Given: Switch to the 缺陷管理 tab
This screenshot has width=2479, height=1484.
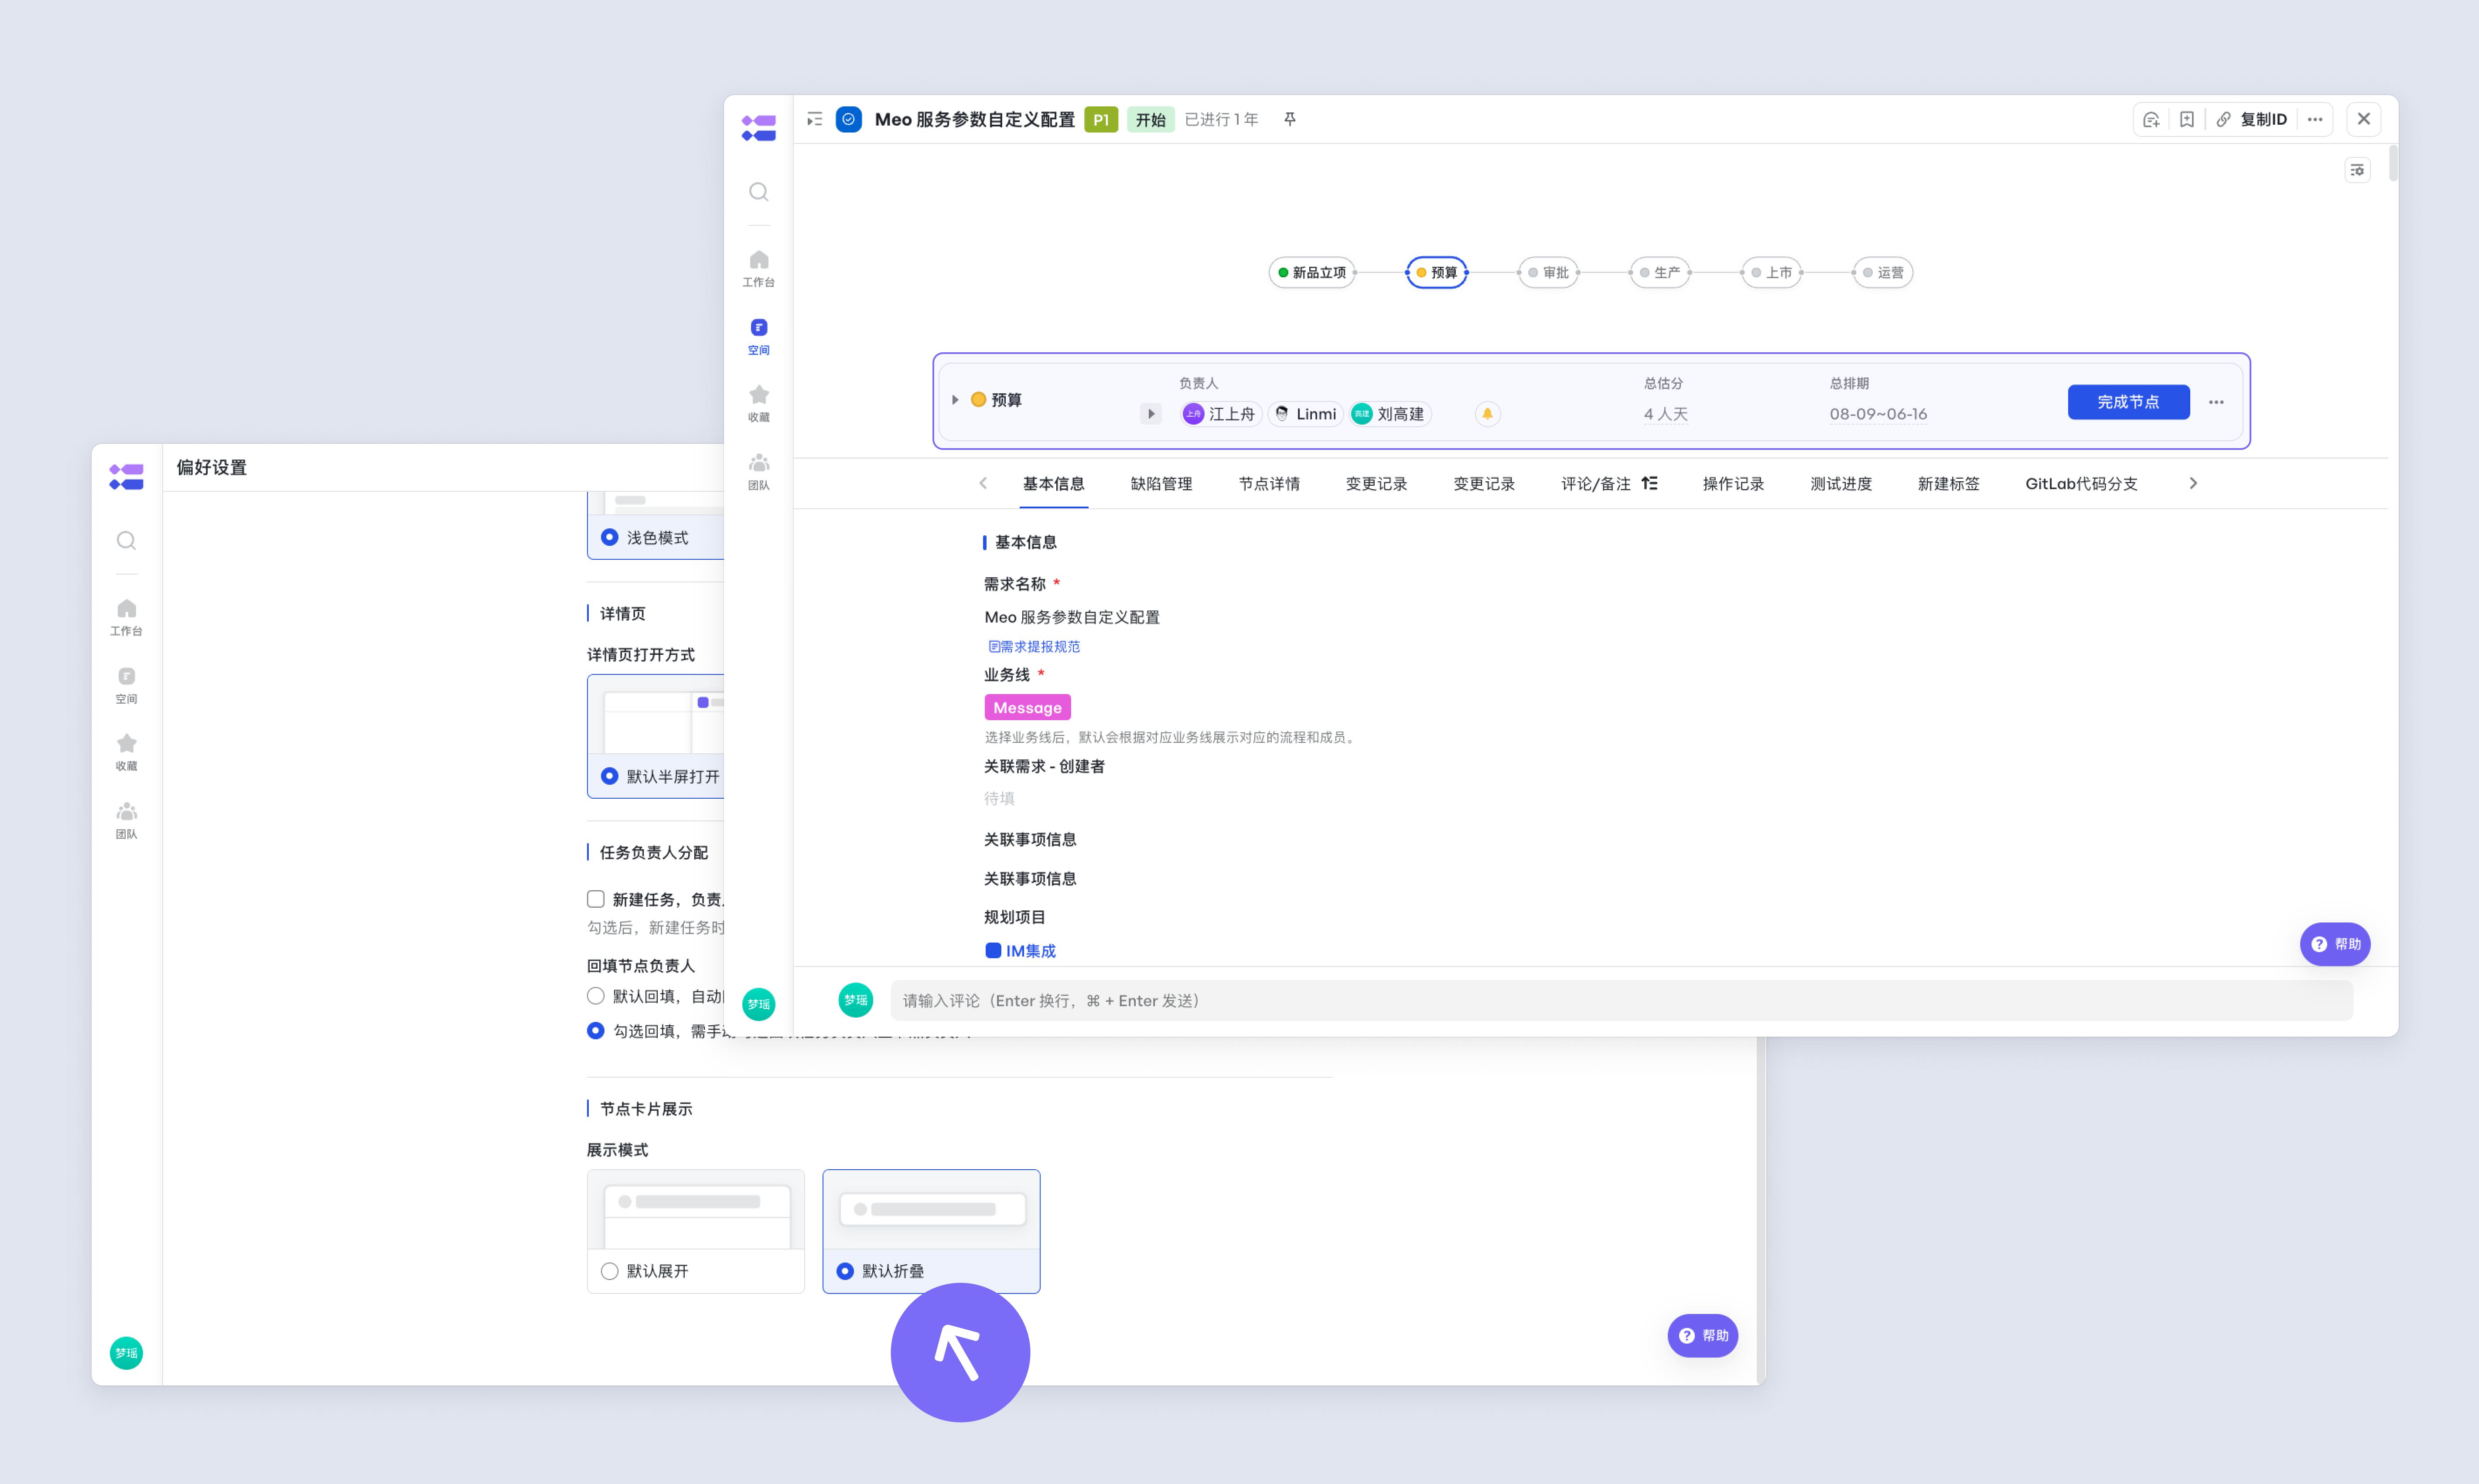Looking at the screenshot, I should click(x=1161, y=483).
